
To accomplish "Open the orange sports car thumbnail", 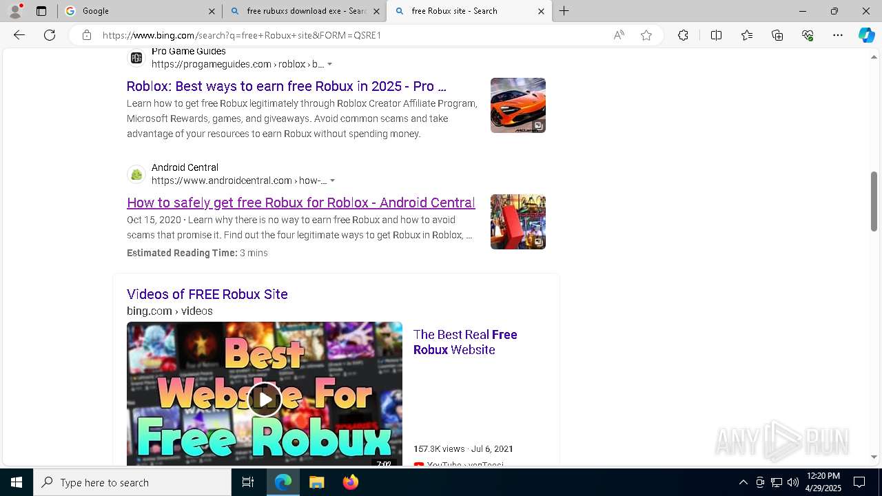I will [518, 105].
